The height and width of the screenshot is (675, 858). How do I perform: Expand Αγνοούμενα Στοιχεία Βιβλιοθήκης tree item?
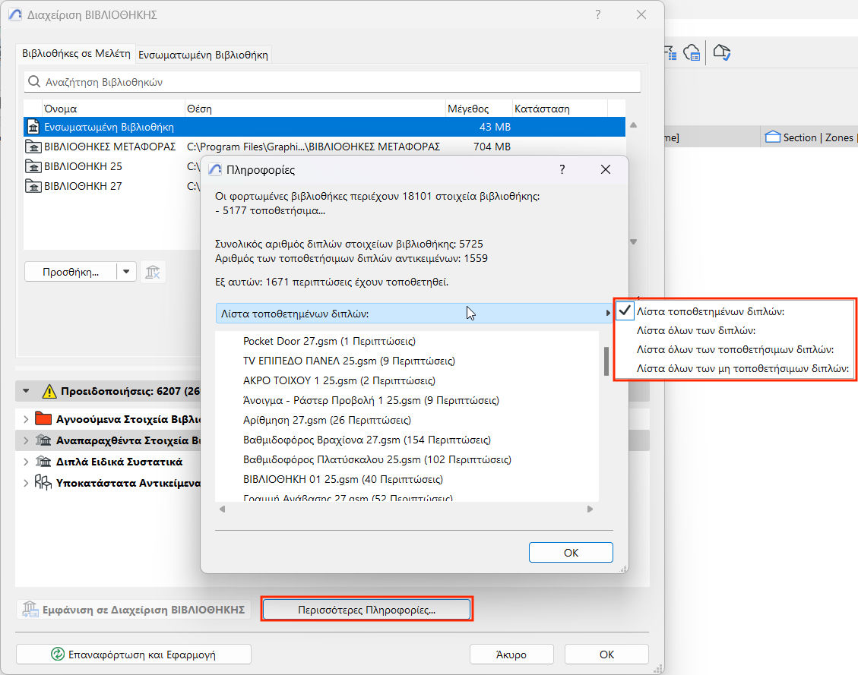[26, 419]
